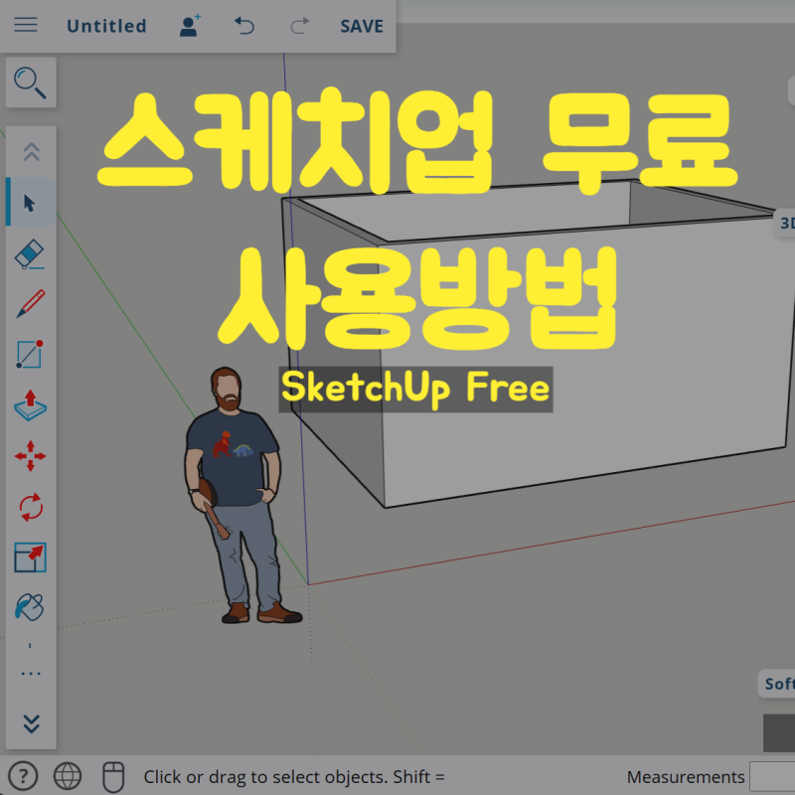Redo the last undone action
This screenshot has height=795, width=795.
click(300, 26)
